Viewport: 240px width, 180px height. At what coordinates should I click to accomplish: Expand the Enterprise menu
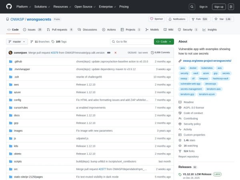107,6
